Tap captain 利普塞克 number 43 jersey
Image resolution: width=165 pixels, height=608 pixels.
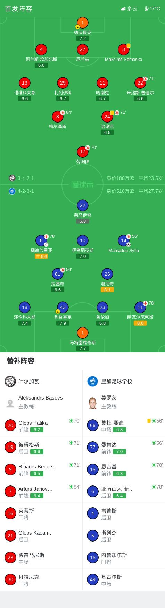point(63,307)
